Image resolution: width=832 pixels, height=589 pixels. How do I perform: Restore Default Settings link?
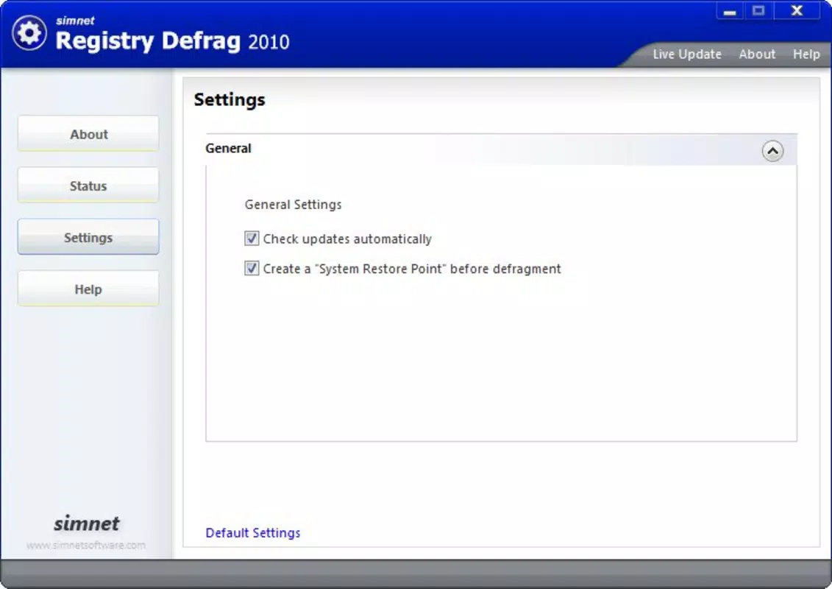click(x=252, y=533)
